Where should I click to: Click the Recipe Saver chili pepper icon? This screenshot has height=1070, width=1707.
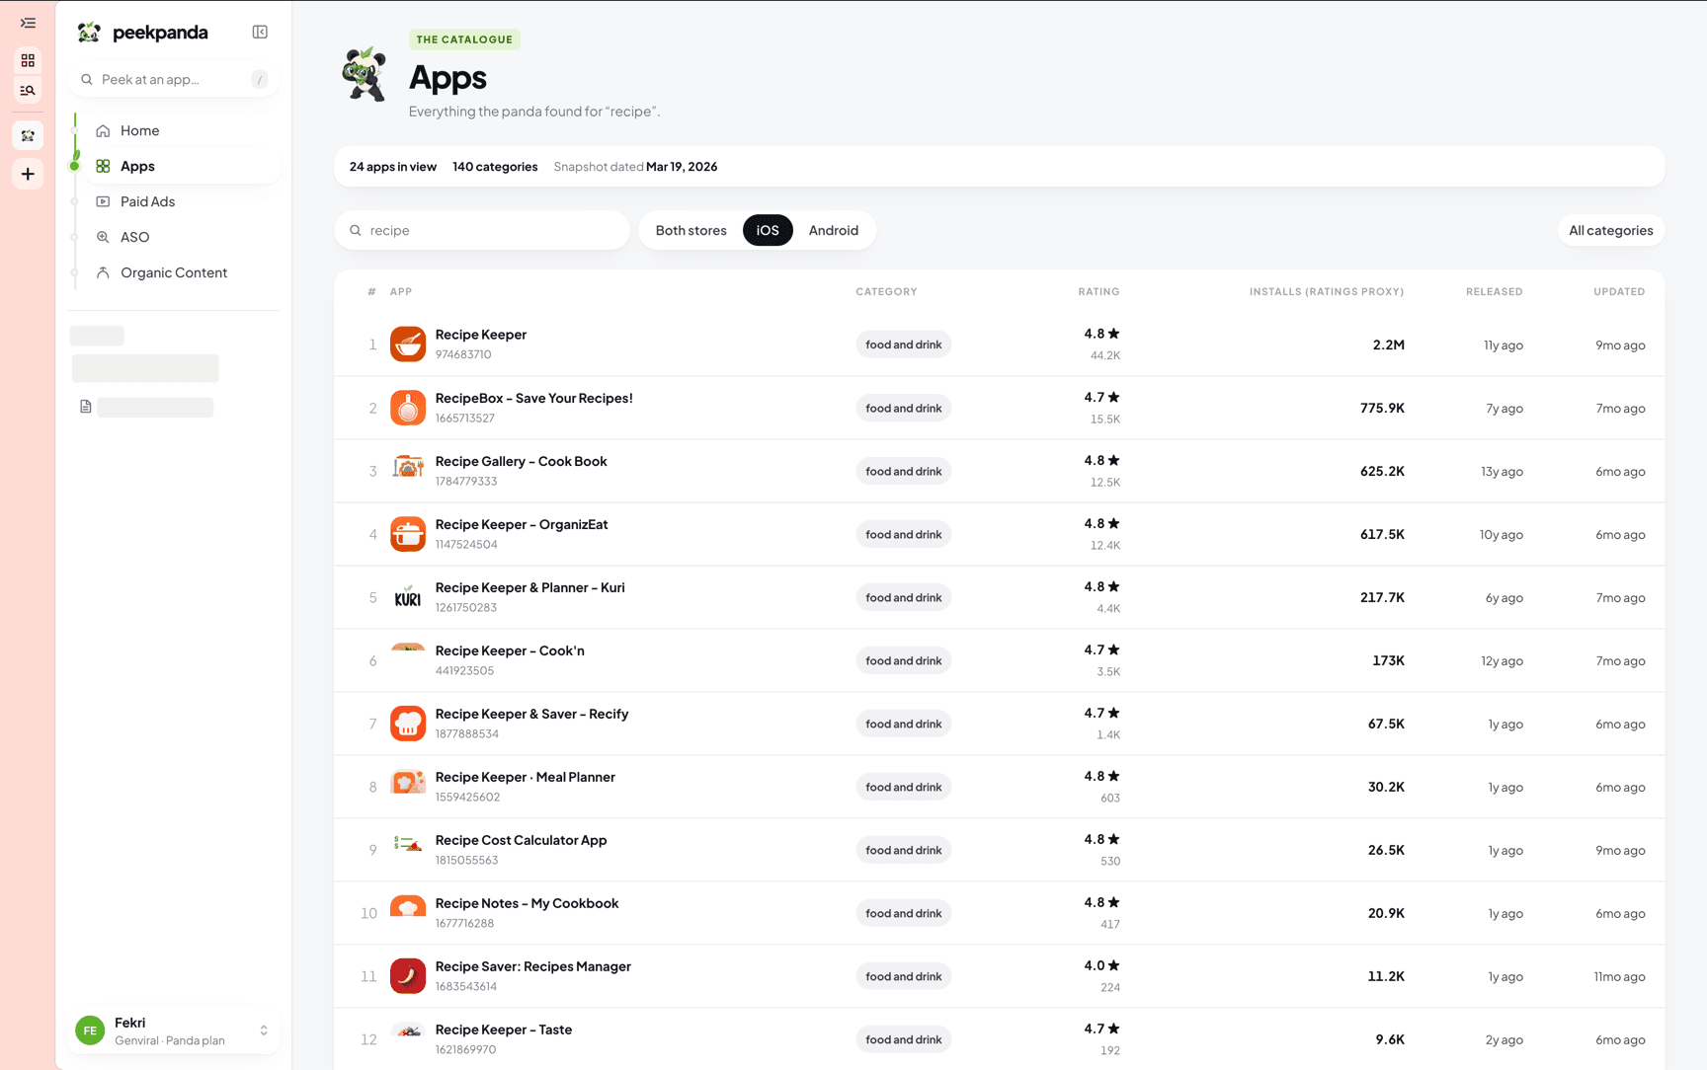408,976
